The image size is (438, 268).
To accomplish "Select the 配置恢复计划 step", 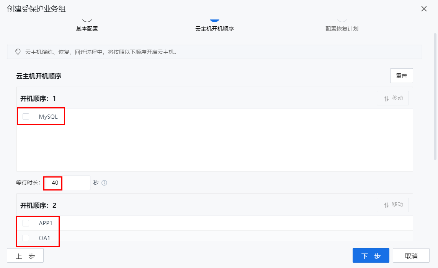I will click(342, 28).
